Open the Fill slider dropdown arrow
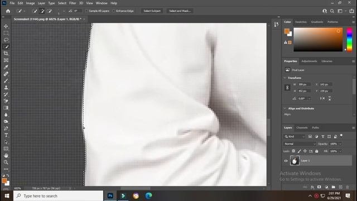Screen dimensions: 357x201 pyautogui.click(x=340, y=151)
